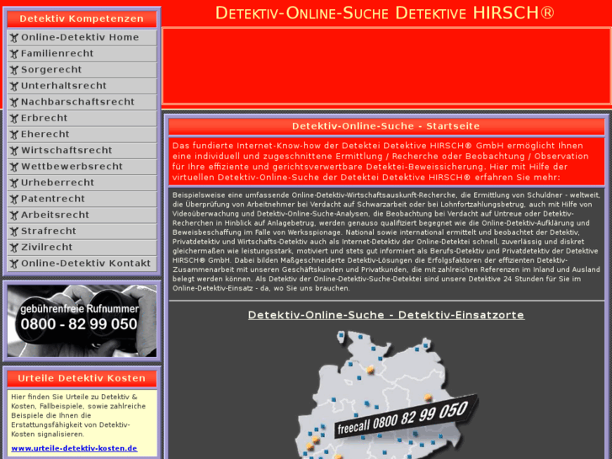Click the Detektiv-Online-Suche - Detektiv-Einsatzorte heading
Screen dimensions: 612x459
[386, 315]
